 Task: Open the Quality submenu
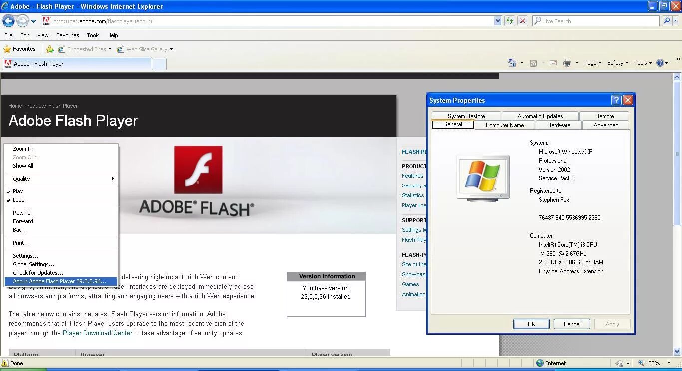pyautogui.click(x=61, y=179)
